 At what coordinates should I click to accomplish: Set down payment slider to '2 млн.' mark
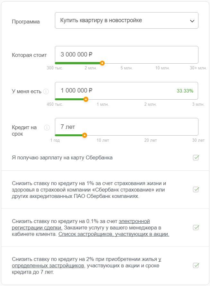click(150, 99)
